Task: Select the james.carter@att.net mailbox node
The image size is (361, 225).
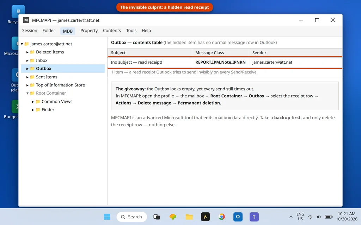Action: click(x=51, y=44)
